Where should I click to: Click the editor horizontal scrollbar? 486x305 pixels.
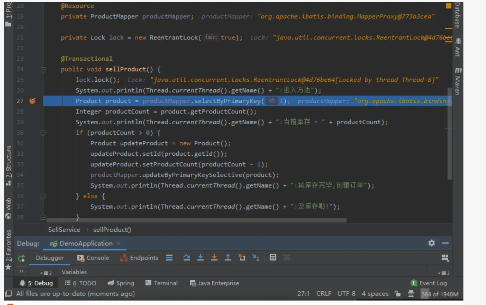point(196,220)
